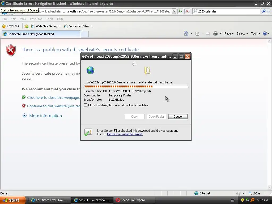Image resolution: width=272 pixels, height=204 pixels.
Task: Click the Internet zone status bar indicator
Action: coord(202,193)
